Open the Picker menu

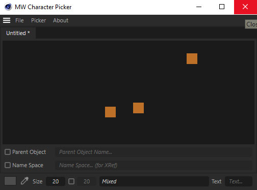click(38, 20)
